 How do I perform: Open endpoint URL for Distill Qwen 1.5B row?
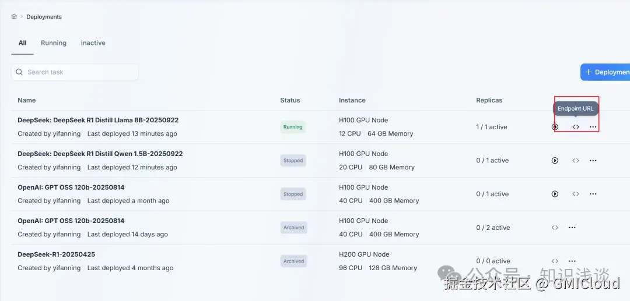(x=576, y=160)
